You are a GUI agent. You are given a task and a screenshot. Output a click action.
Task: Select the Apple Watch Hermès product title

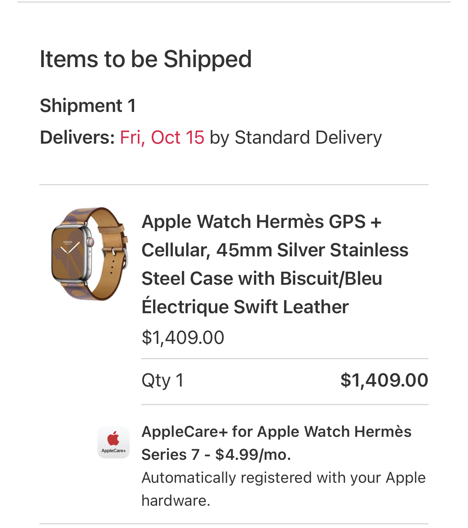[275, 264]
